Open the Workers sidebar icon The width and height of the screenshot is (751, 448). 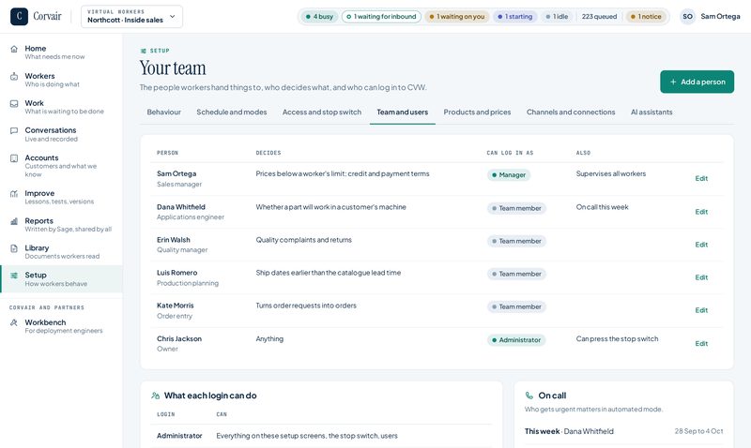tap(14, 77)
